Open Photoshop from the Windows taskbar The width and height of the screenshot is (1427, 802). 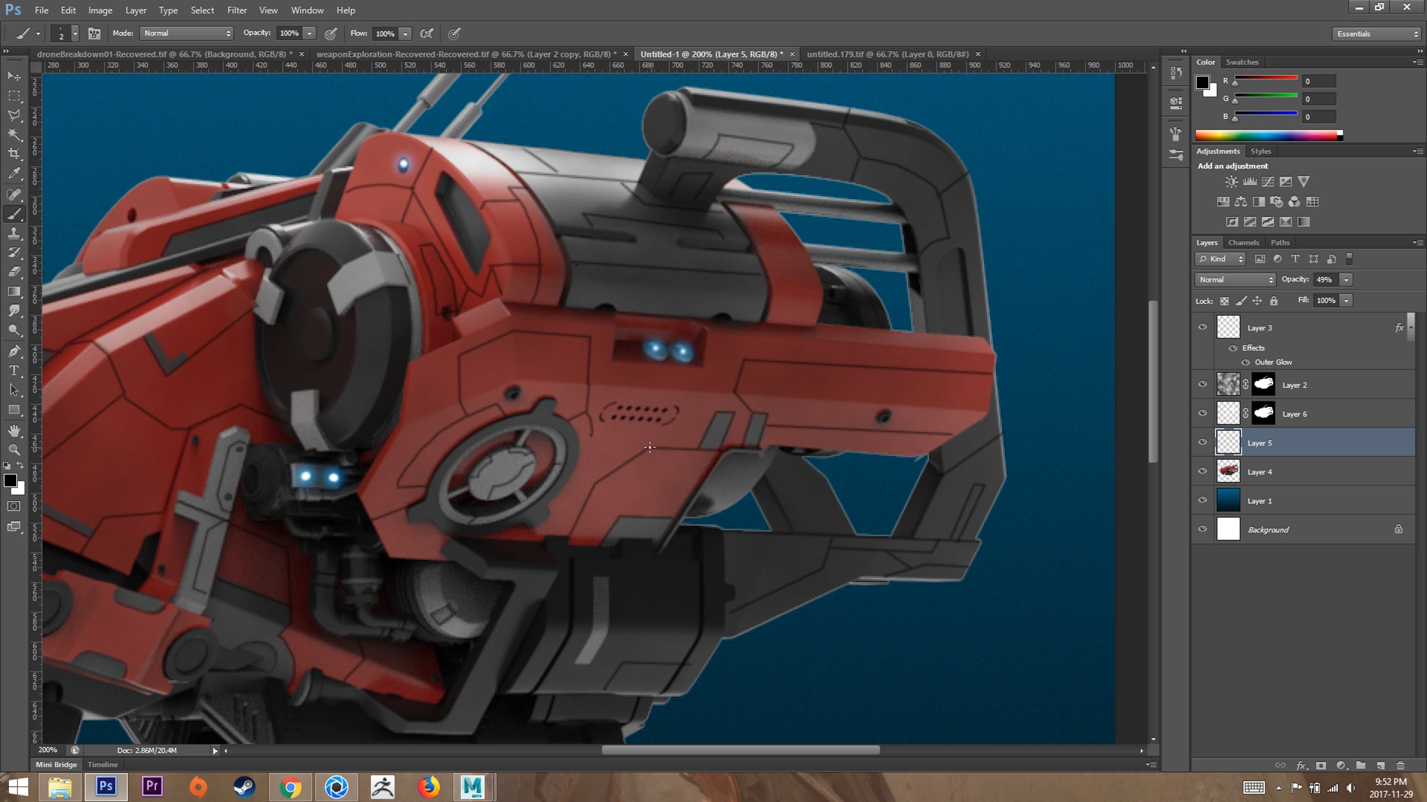coord(106,787)
